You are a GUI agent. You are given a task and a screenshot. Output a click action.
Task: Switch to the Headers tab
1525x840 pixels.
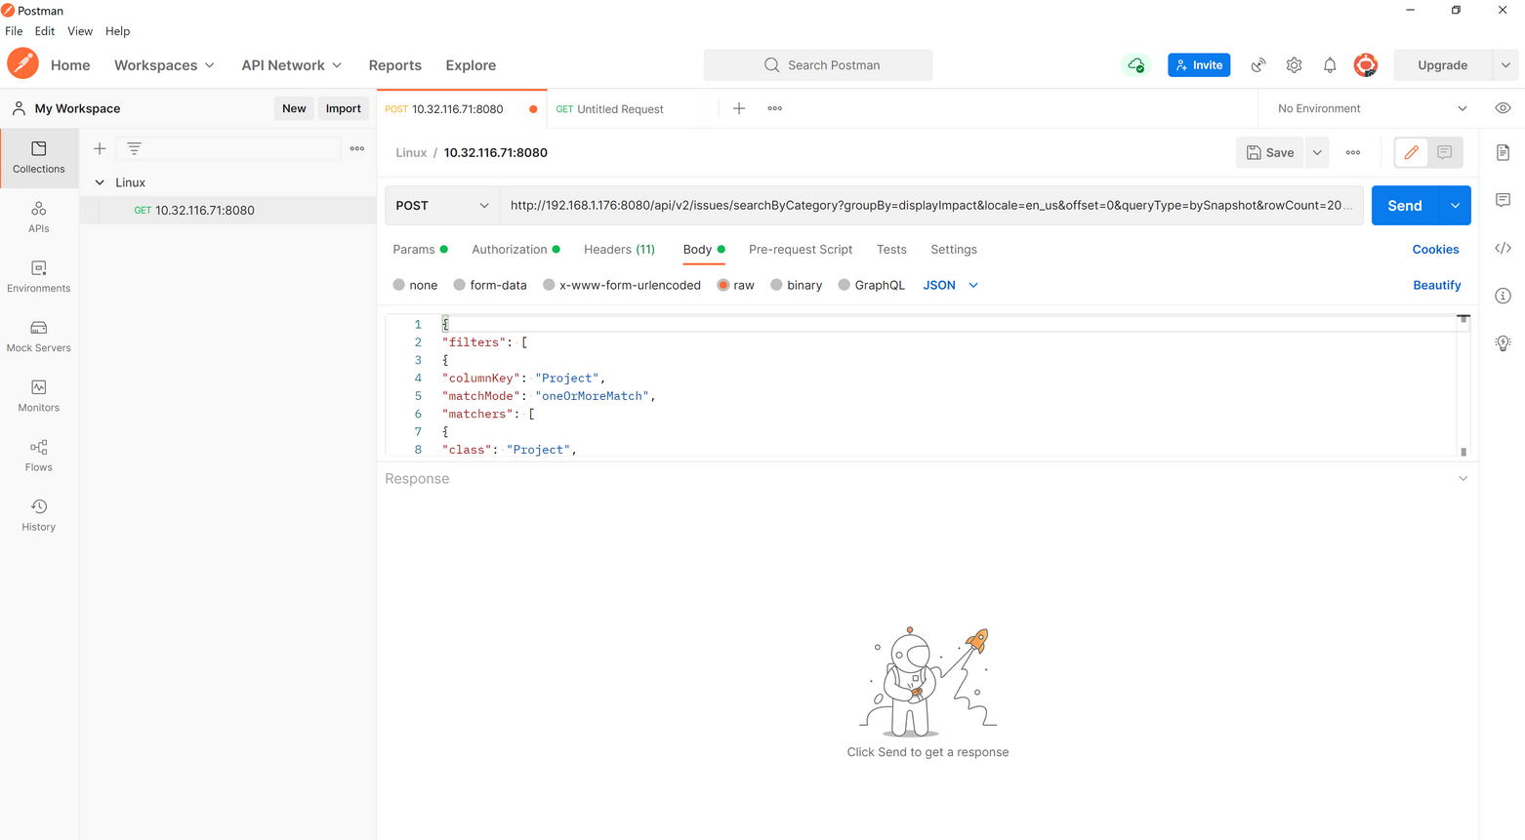pos(619,250)
